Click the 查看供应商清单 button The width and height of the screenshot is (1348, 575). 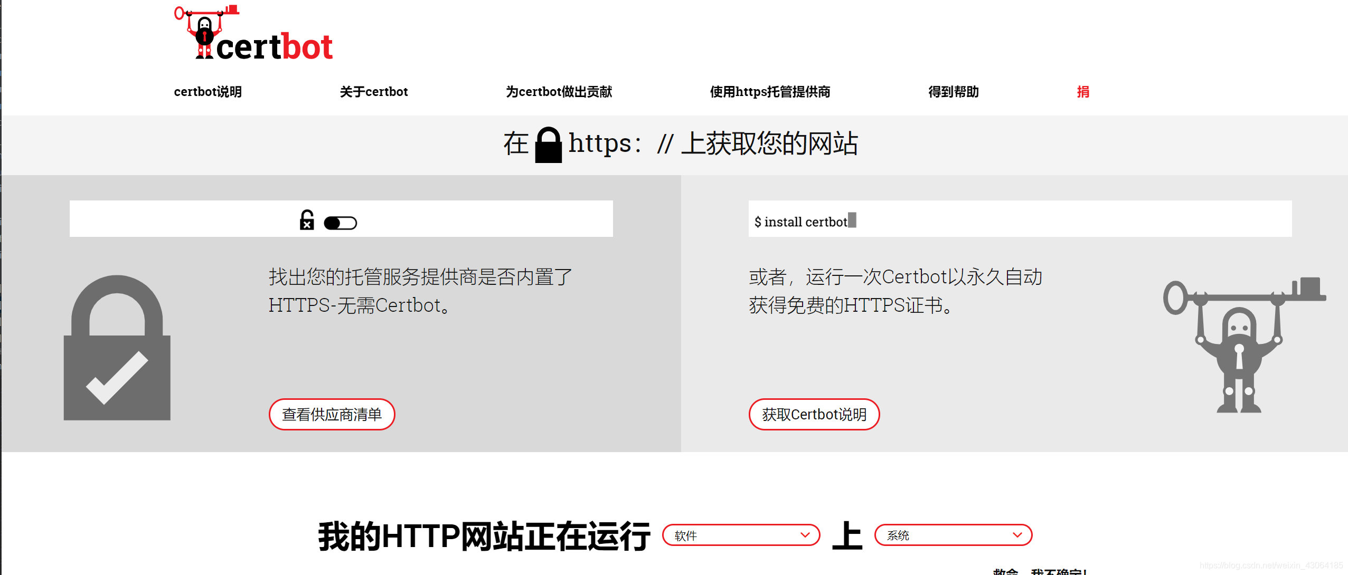click(332, 414)
